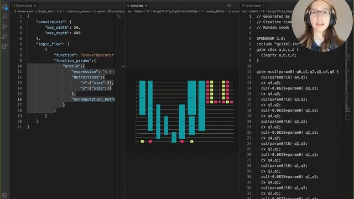Click the gate c3sx a,b,c,d line
The height and width of the screenshot is (199, 354).
[278, 50]
